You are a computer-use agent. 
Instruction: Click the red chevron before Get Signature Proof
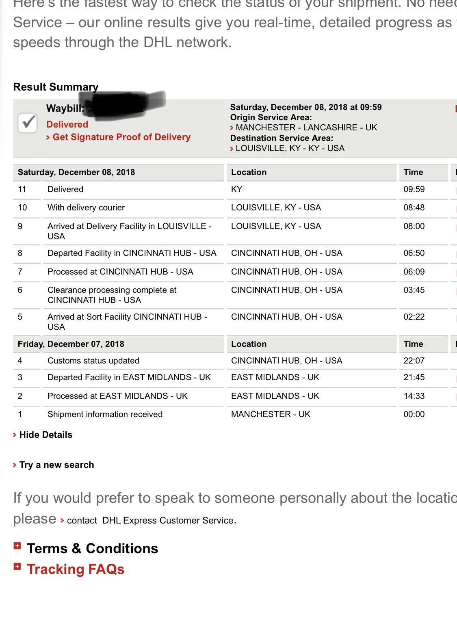pos(49,138)
